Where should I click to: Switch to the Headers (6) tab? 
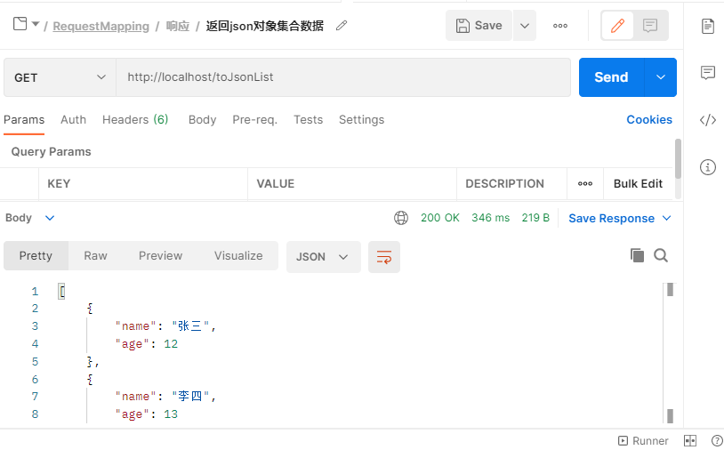[135, 120]
